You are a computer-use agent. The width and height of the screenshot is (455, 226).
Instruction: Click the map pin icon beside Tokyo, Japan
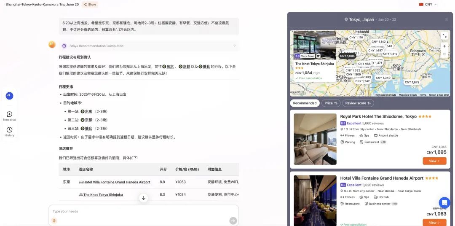pyautogui.click(x=346, y=19)
